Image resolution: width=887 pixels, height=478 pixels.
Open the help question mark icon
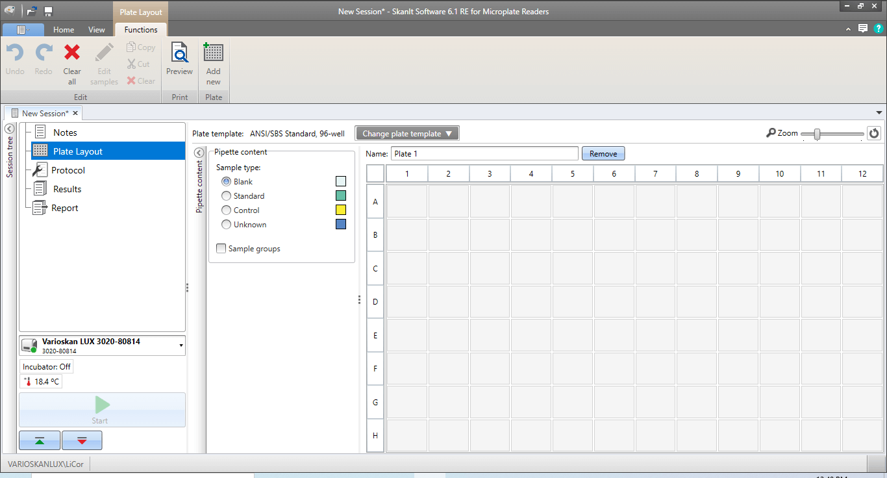(879, 29)
